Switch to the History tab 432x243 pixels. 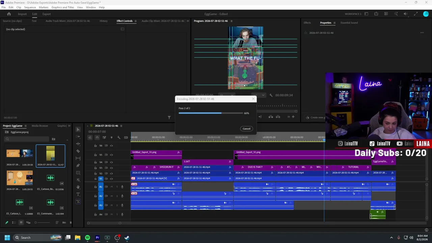[104, 21]
